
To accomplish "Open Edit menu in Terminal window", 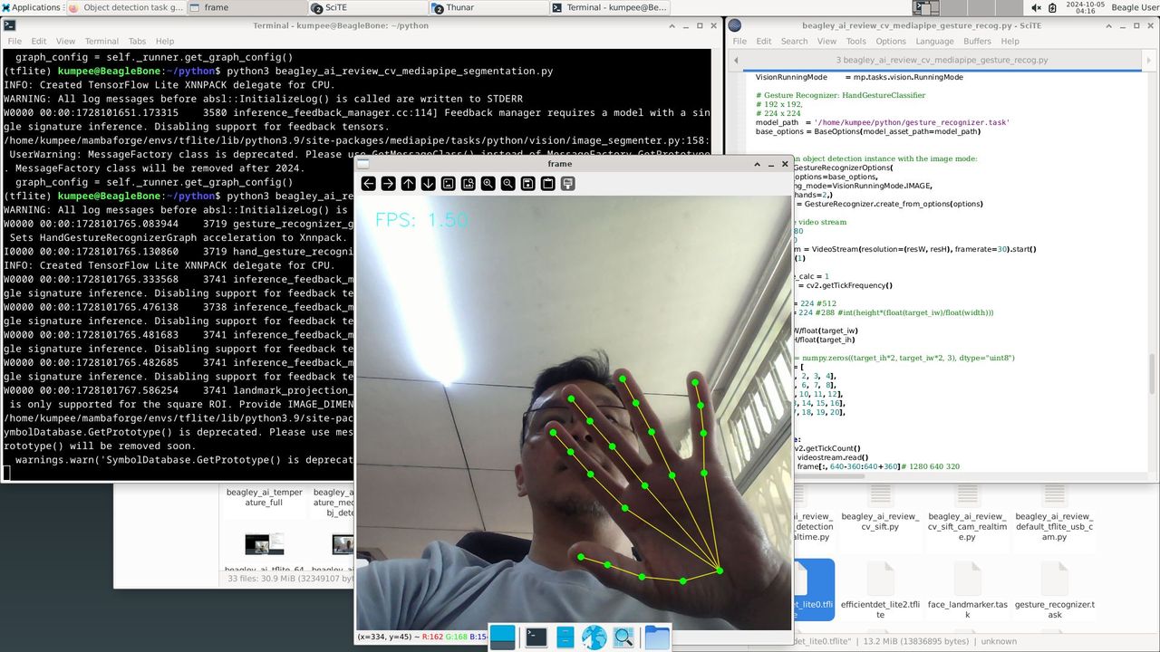I will coord(39,42).
